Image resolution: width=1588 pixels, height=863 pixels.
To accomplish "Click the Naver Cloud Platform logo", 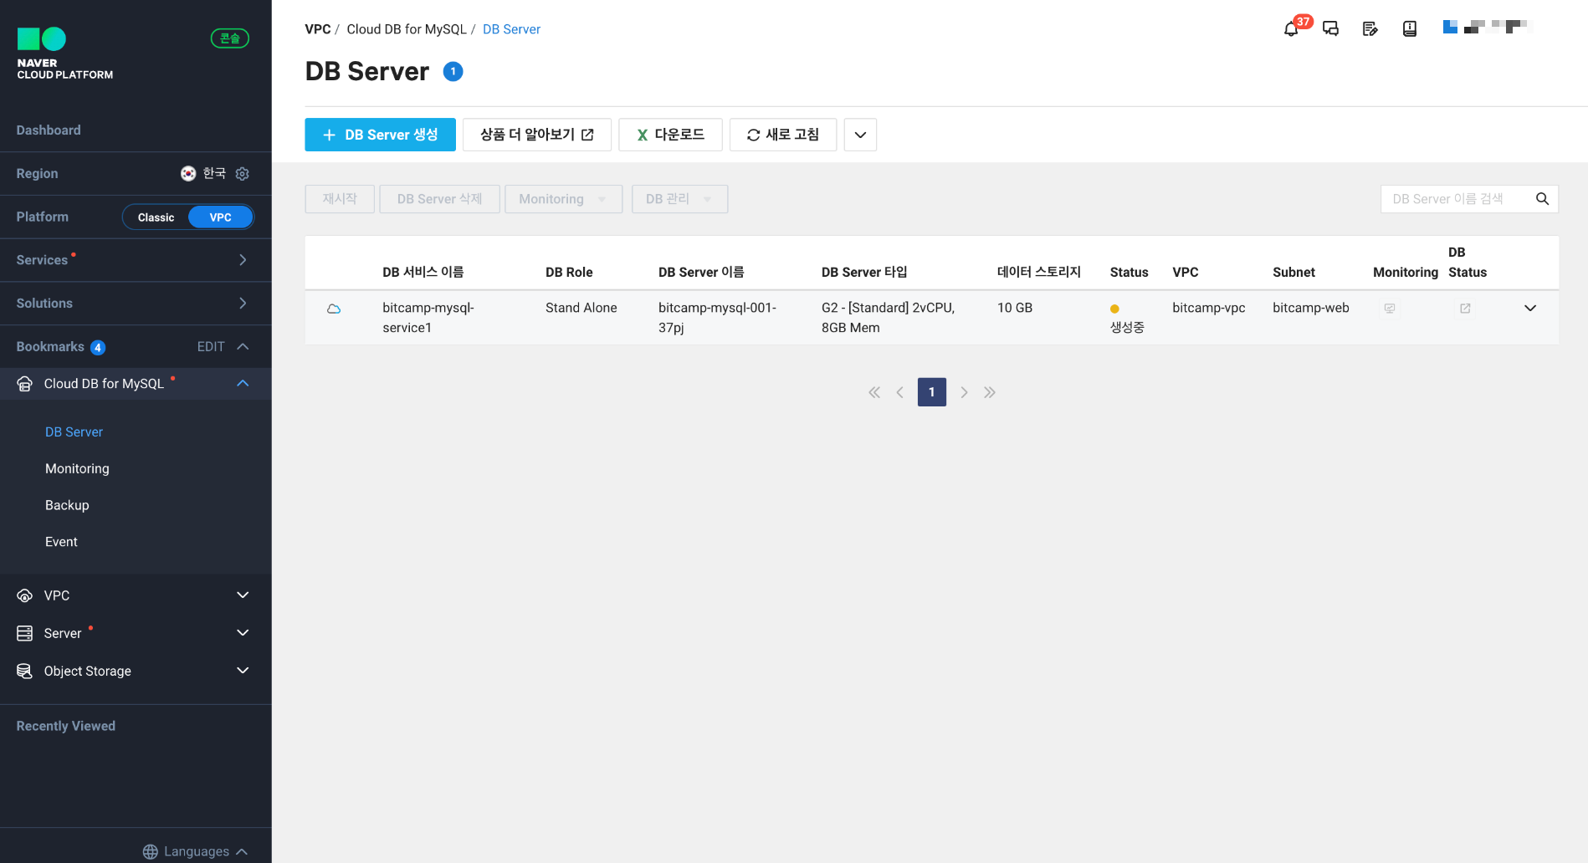I will (65, 54).
